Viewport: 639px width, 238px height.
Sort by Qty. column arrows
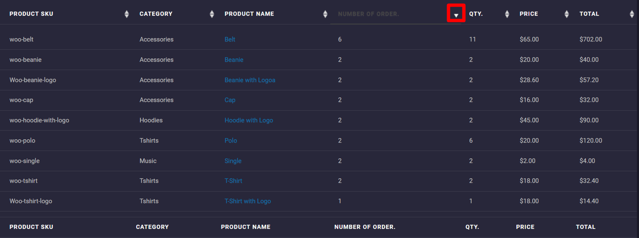(x=507, y=14)
